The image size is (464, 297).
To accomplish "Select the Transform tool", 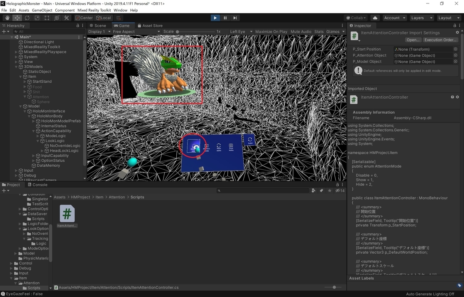I will pos(57,18).
